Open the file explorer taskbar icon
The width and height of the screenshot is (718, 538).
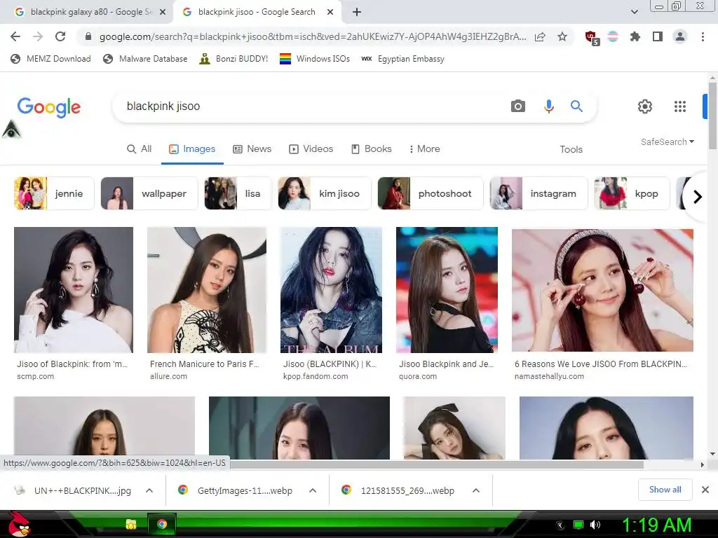(x=131, y=524)
